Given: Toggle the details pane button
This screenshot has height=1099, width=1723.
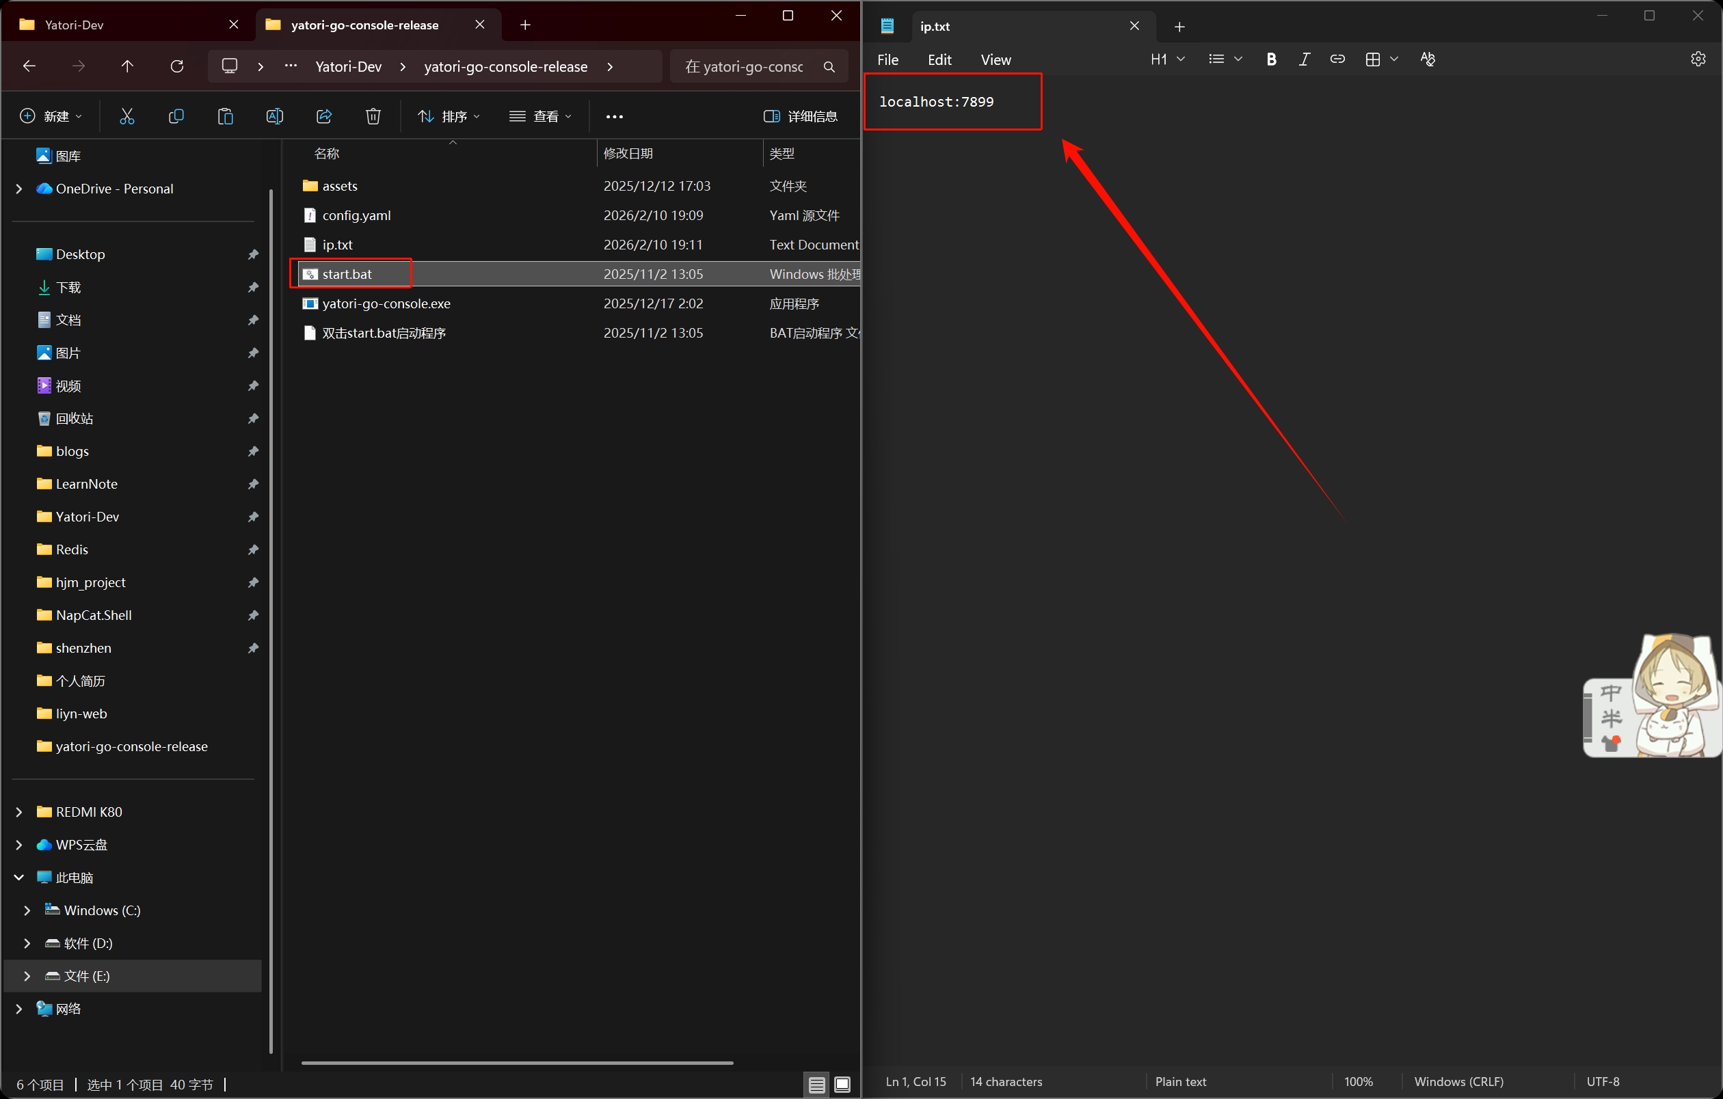Looking at the screenshot, I should coord(800,117).
